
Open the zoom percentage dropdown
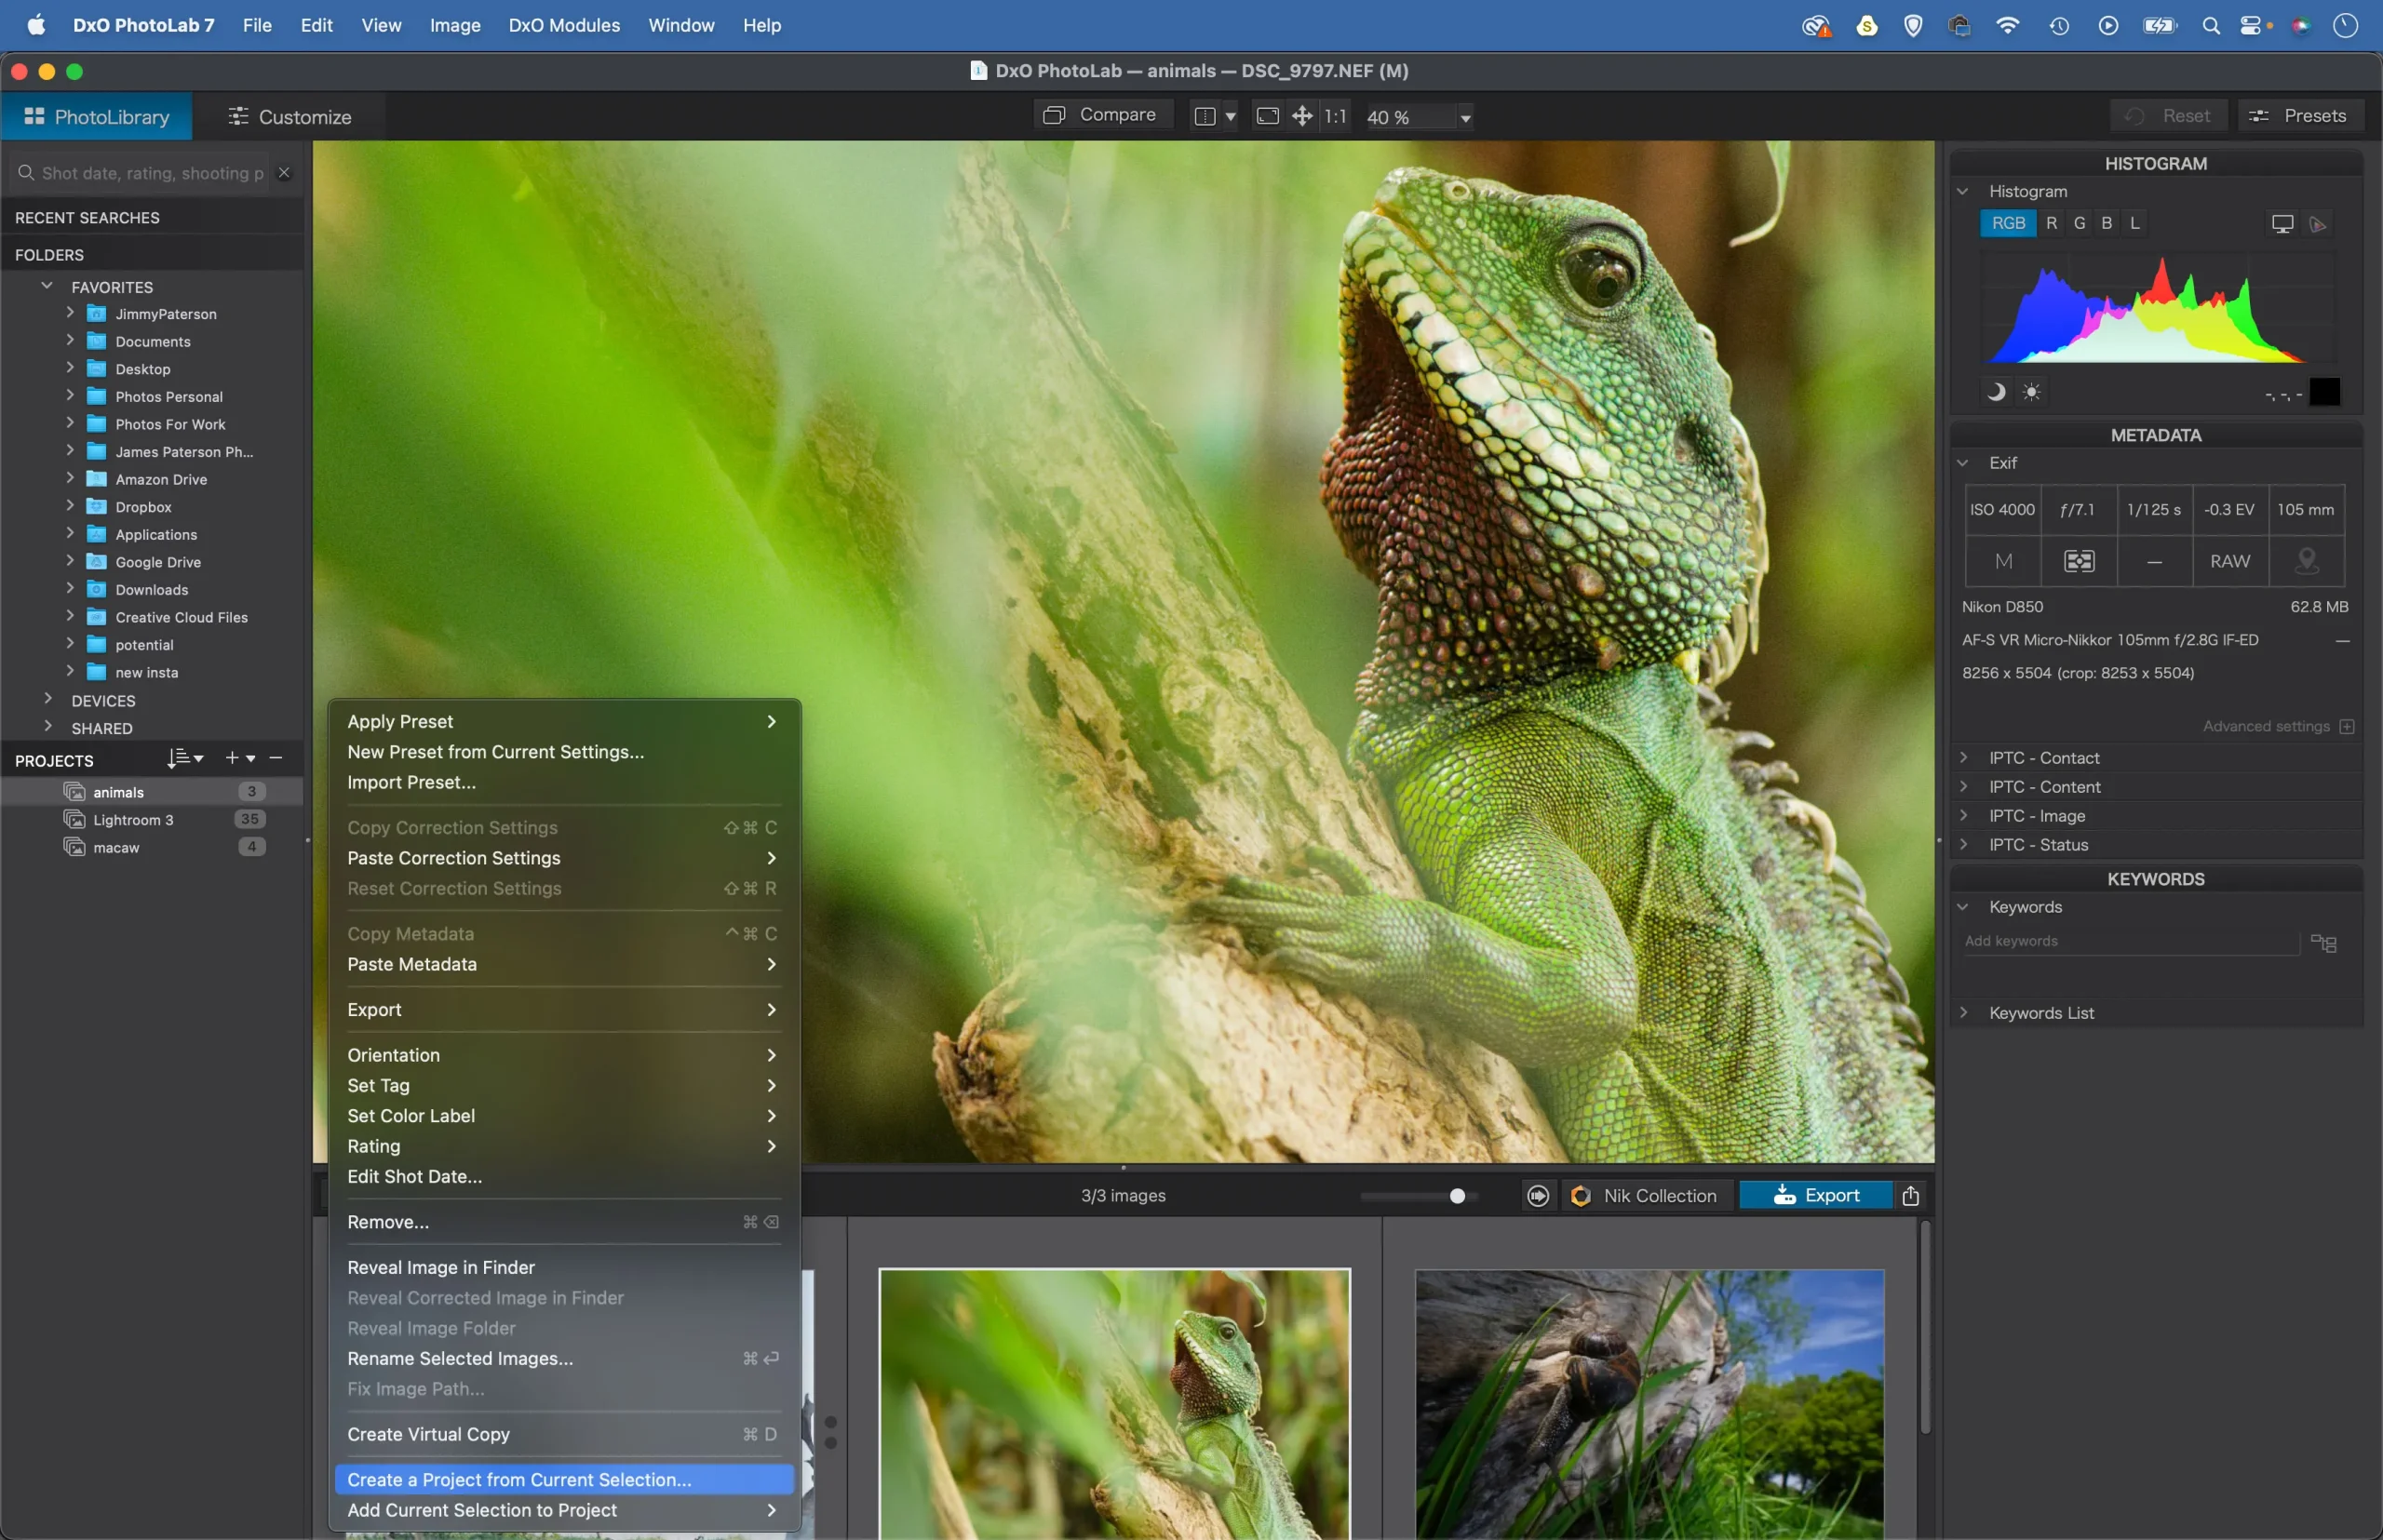[1464, 117]
